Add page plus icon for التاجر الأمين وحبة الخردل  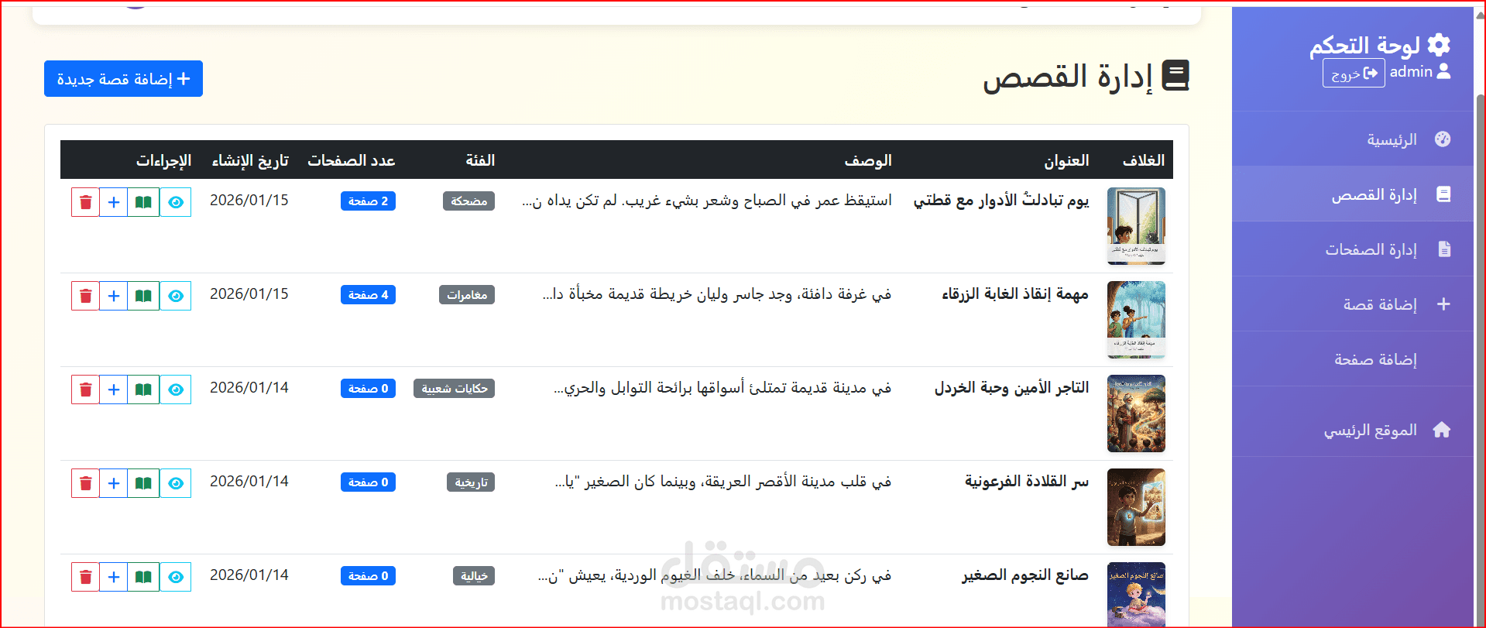tap(114, 389)
